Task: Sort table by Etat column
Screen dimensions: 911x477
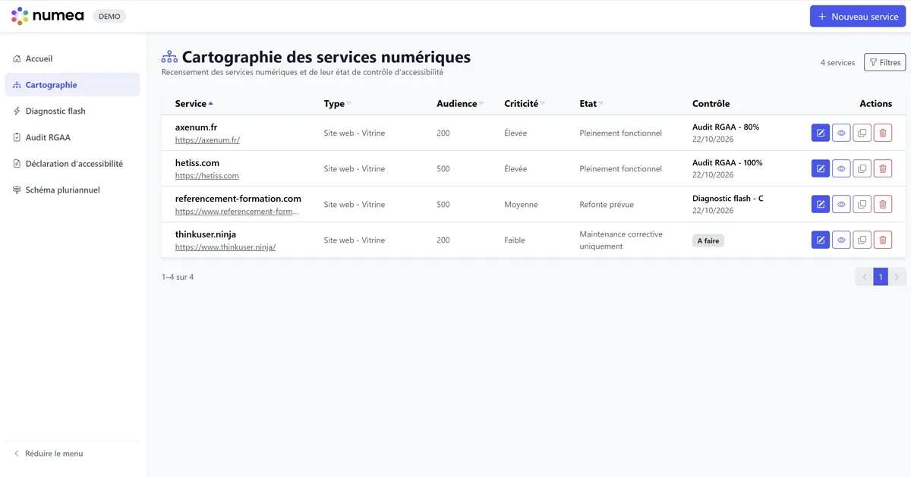Action: pos(591,104)
